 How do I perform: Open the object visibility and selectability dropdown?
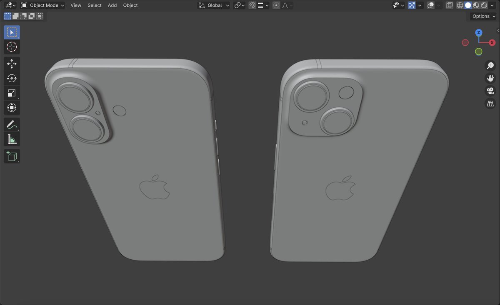(399, 5)
